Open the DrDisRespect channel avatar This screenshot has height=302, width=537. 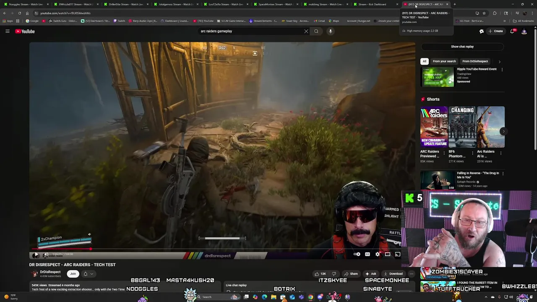point(34,274)
